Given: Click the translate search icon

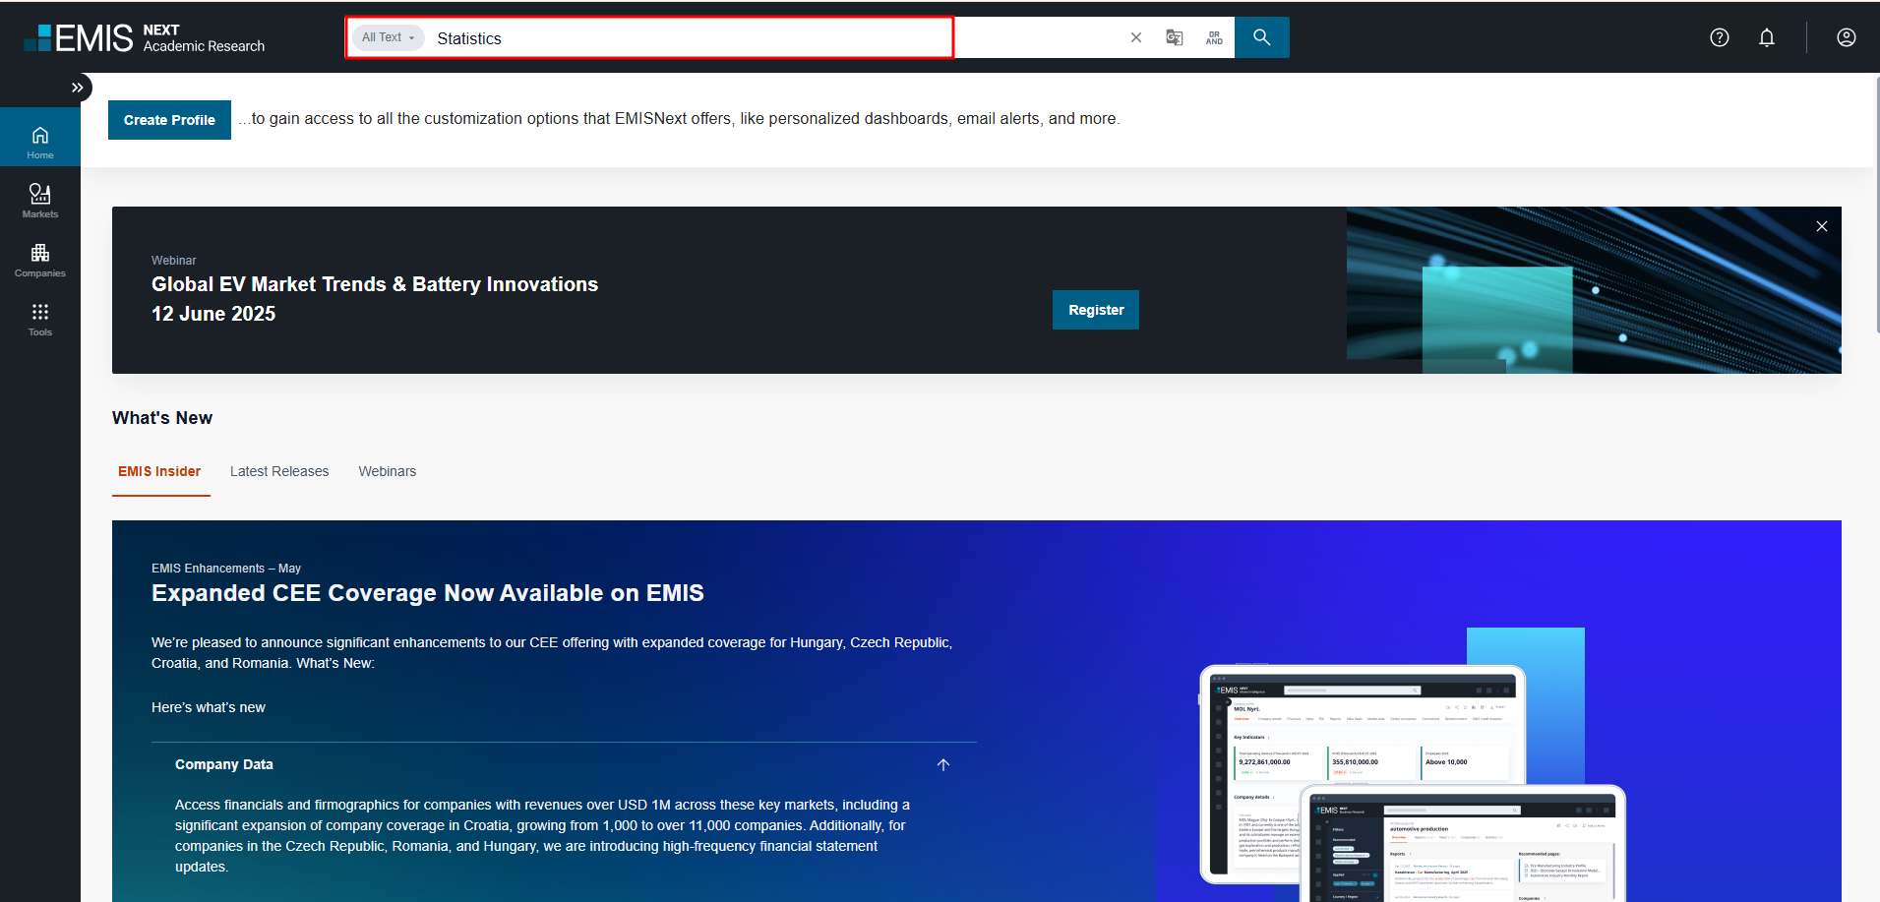Looking at the screenshot, I should [1175, 37].
